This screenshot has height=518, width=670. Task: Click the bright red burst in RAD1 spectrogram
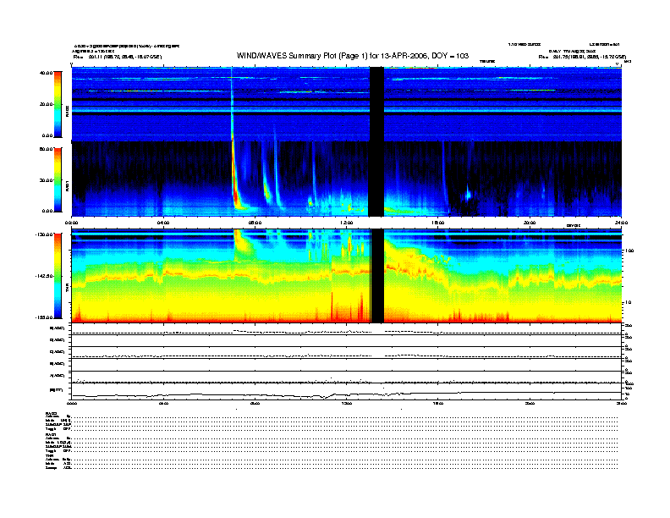tap(234, 179)
